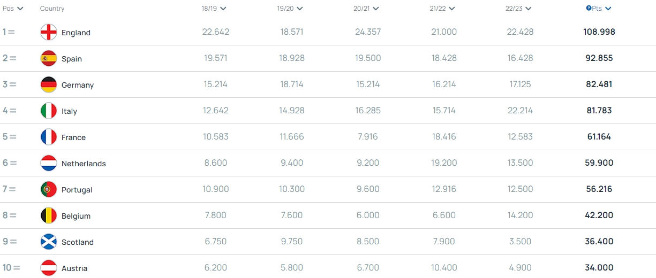Click the France flag icon
The image size is (656, 278).
pyautogui.click(x=49, y=137)
